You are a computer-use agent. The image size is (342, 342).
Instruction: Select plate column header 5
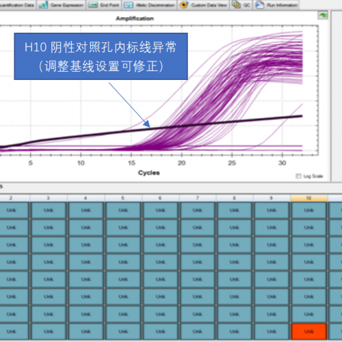pyautogui.click(x=123, y=198)
